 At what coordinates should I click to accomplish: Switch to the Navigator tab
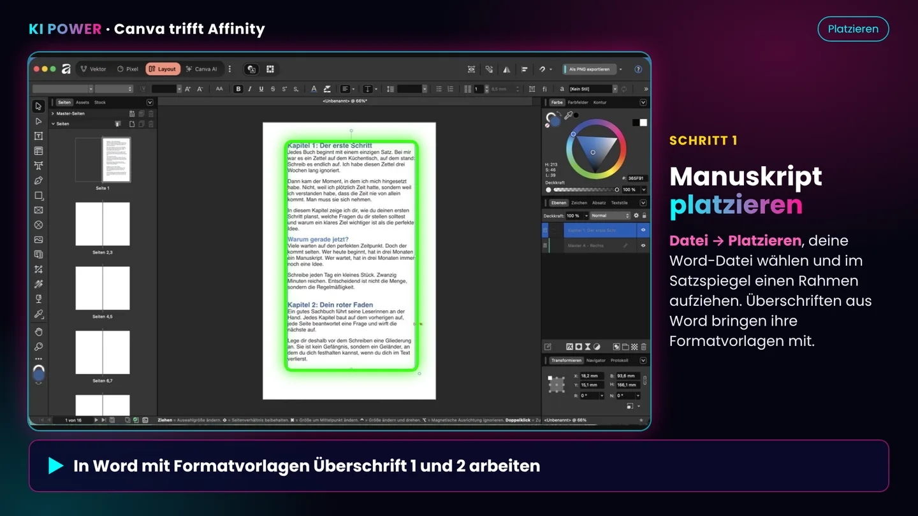point(596,361)
